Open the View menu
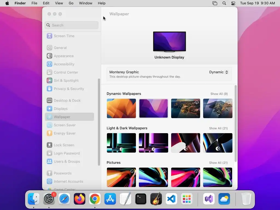The image size is (280, 210). [59, 3]
